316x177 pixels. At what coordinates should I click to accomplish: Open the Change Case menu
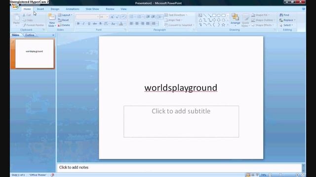pyautogui.click(x=114, y=24)
